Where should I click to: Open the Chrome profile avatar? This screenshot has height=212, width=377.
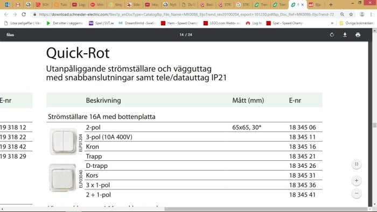click(362, 15)
